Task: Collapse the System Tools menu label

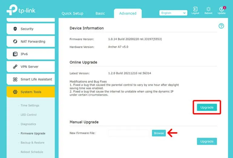Action: coord(31,92)
